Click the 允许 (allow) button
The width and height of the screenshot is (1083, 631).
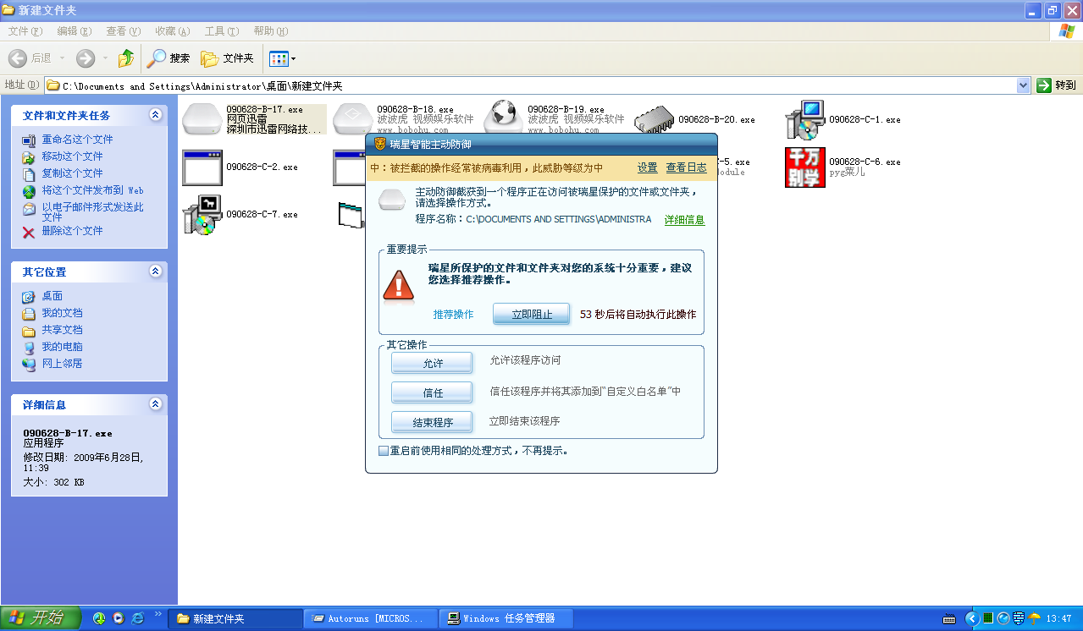[432, 363]
